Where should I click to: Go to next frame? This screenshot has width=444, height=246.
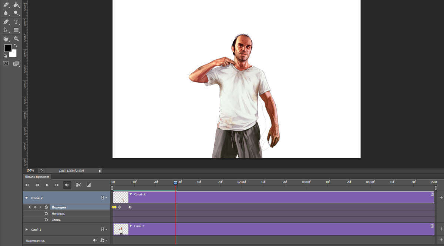click(x=57, y=185)
